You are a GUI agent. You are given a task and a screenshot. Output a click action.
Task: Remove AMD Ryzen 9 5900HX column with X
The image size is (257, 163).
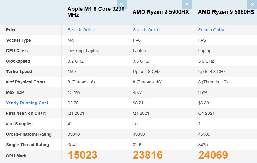(x=187, y=4)
